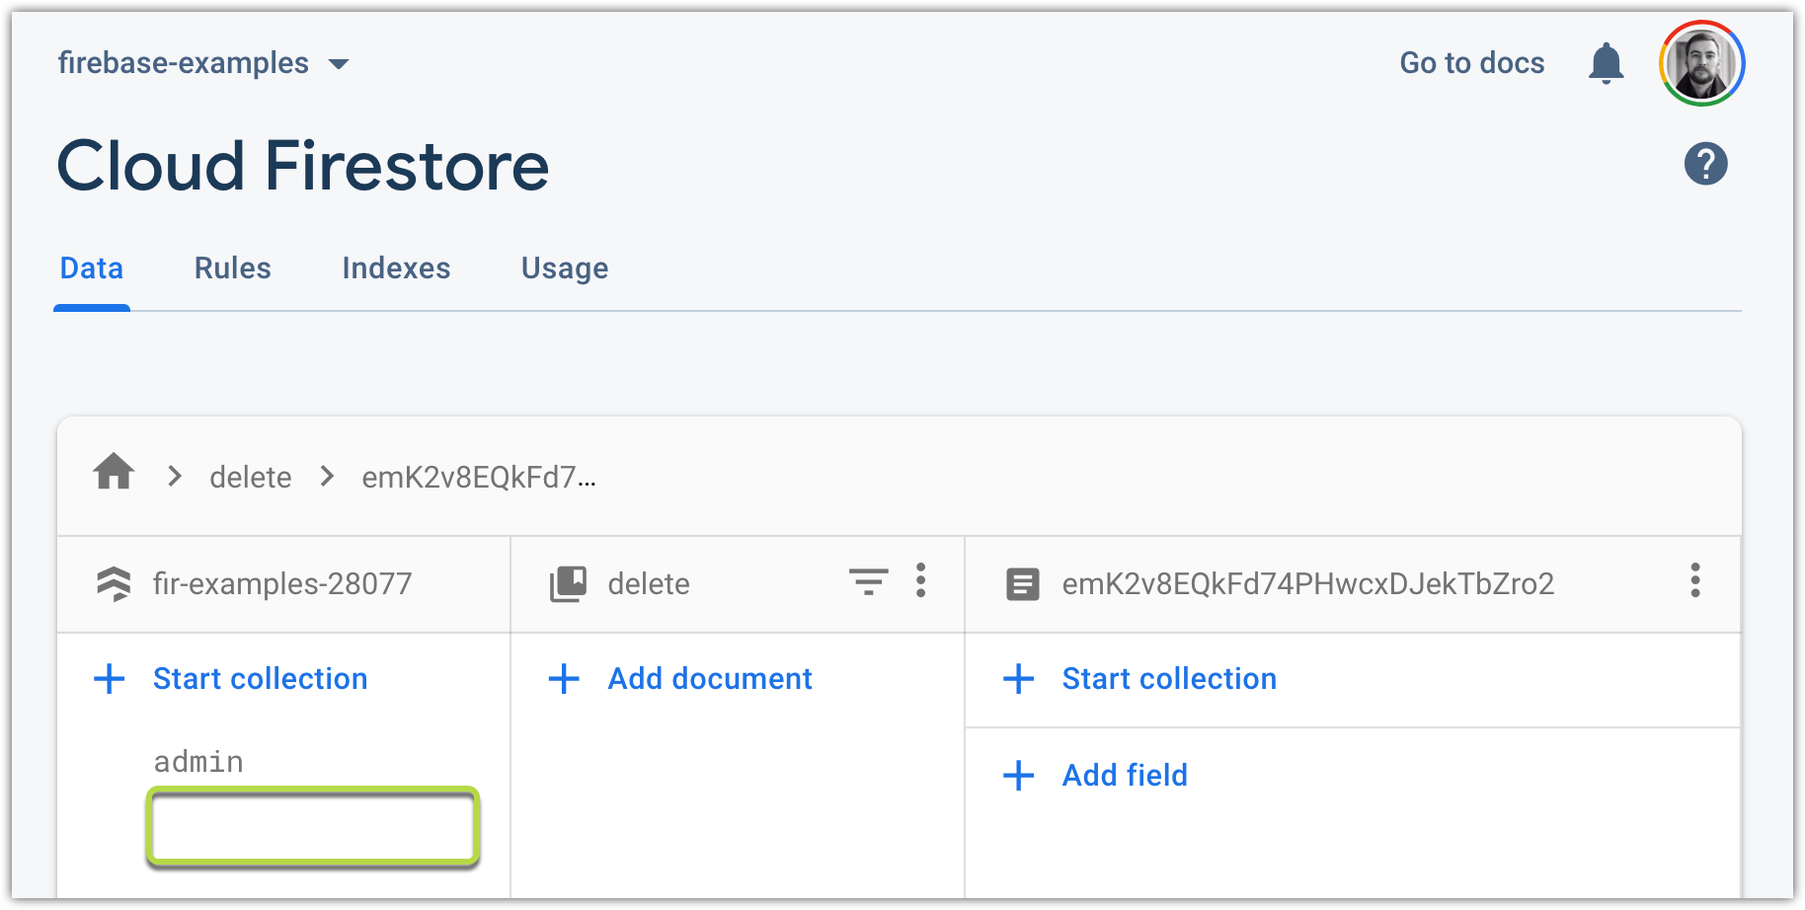Switch to the Rules tab

tap(232, 267)
